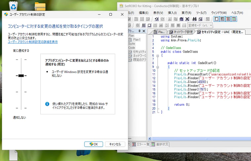Click the キャンセル button in UAC dialog
This screenshot has height=161, width=251.
click(x=115, y=144)
